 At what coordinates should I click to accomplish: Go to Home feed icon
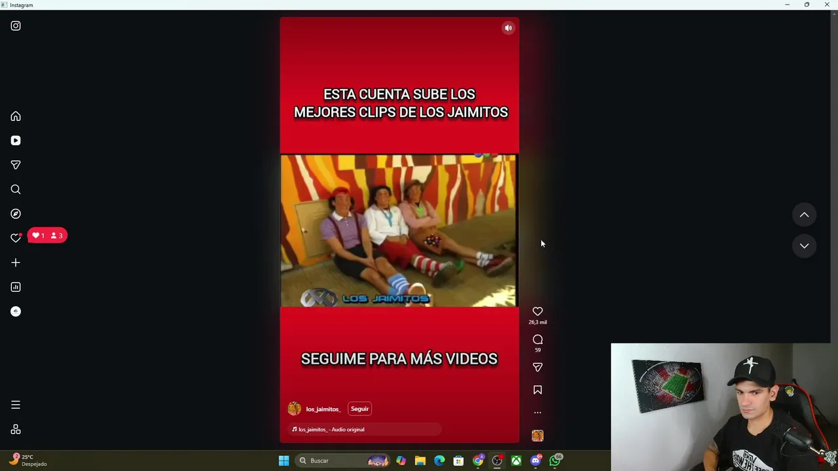coord(16,116)
